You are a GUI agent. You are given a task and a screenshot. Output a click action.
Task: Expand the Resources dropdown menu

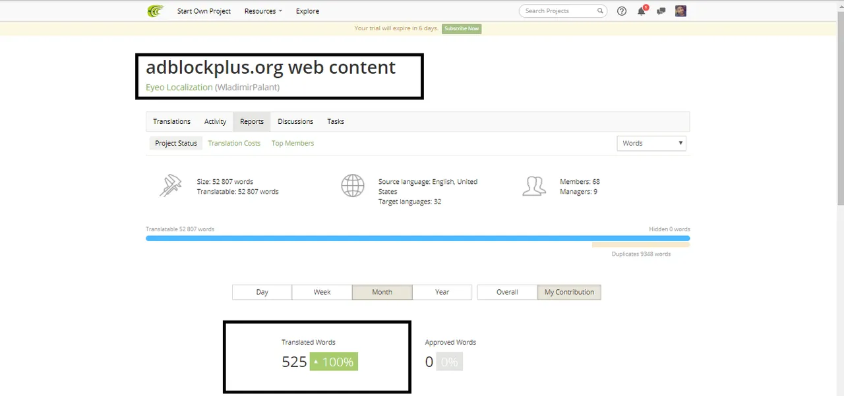263,11
